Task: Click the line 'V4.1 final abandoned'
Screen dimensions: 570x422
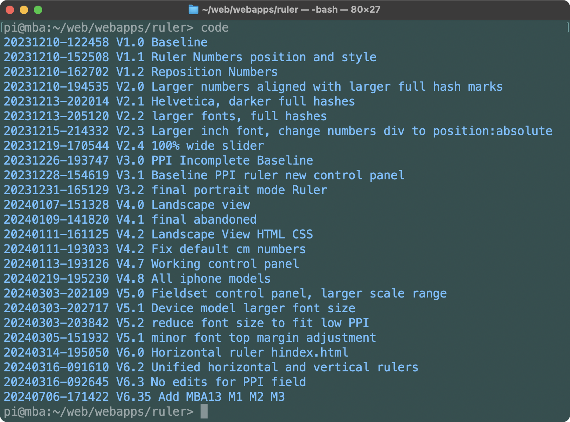Action: click(x=186, y=219)
